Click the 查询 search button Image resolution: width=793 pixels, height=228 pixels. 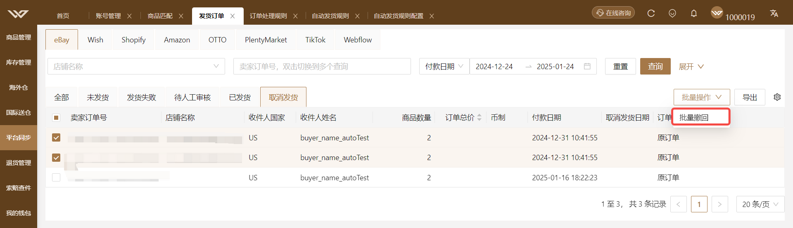pos(655,66)
